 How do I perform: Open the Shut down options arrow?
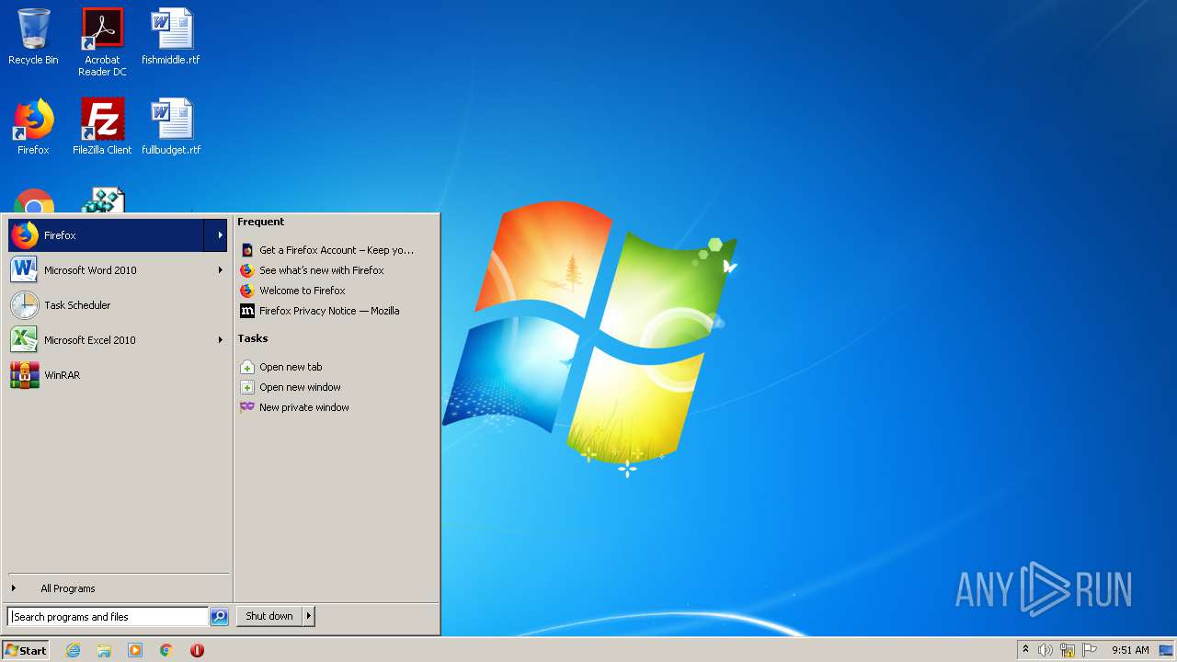click(x=309, y=616)
